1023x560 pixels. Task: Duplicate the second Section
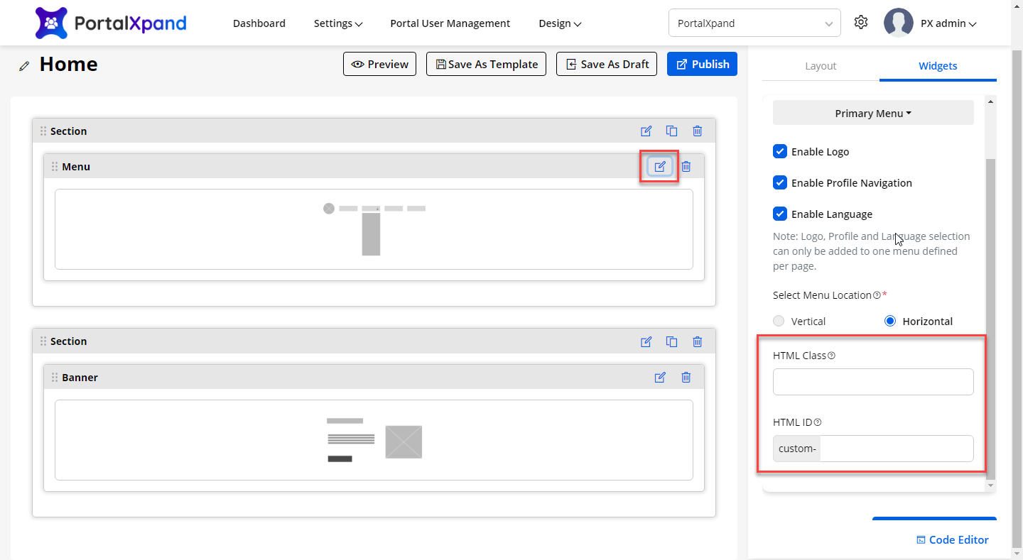click(x=671, y=341)
